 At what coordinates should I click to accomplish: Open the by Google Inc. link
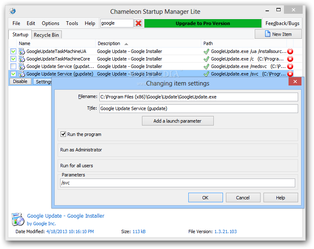coord(41,224)
